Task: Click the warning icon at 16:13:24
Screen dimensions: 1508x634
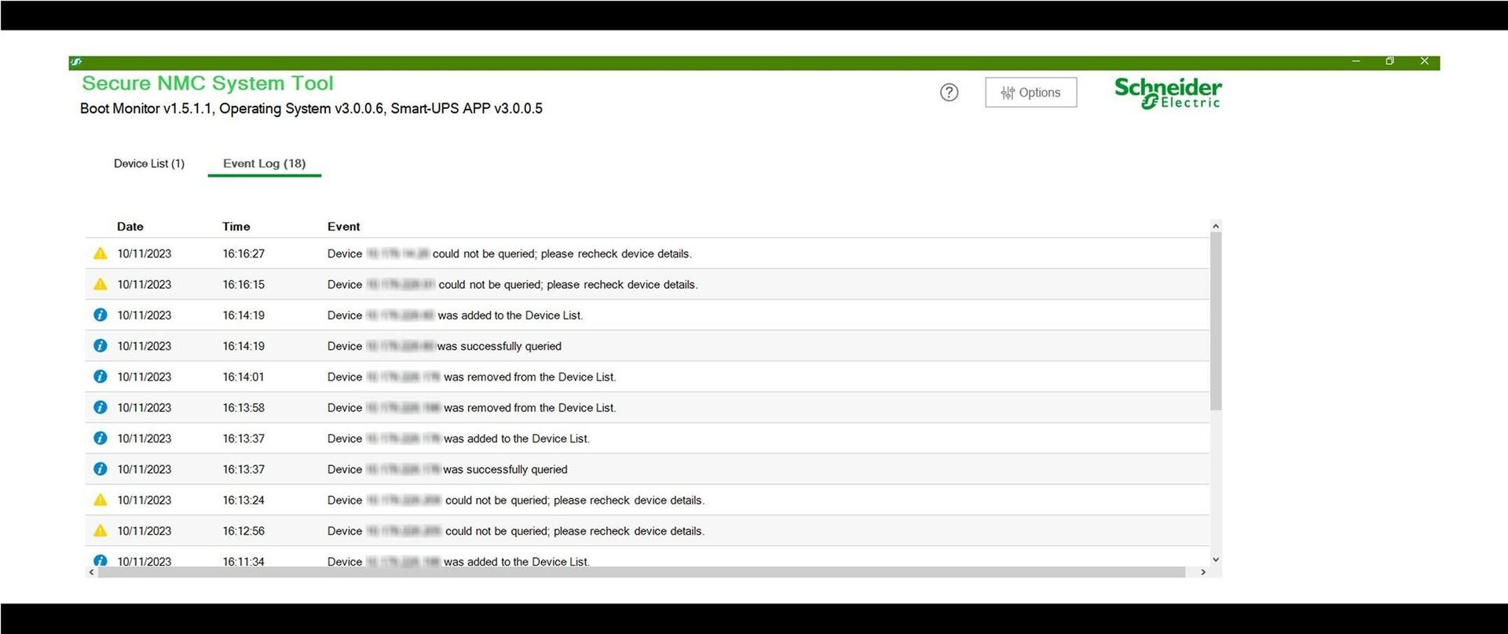Action: point(101,500)
